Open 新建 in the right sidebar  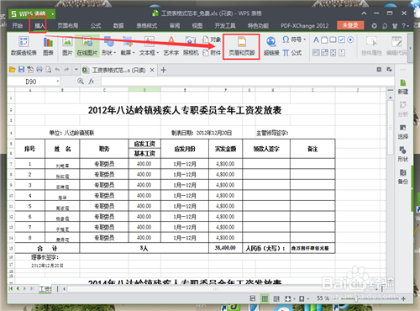tap(403, 87)
